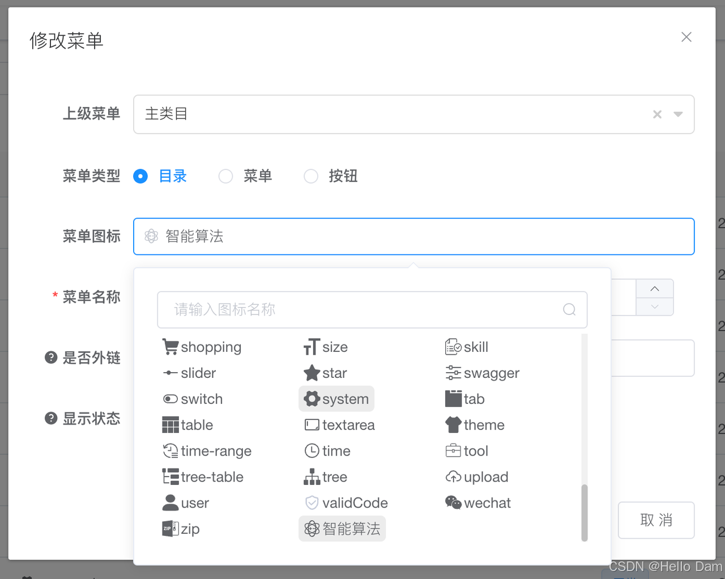Choose the 智能算法 atom icon
Viewport: 725px width, 579px height.
pyautogui.click(x=342, y=528)
